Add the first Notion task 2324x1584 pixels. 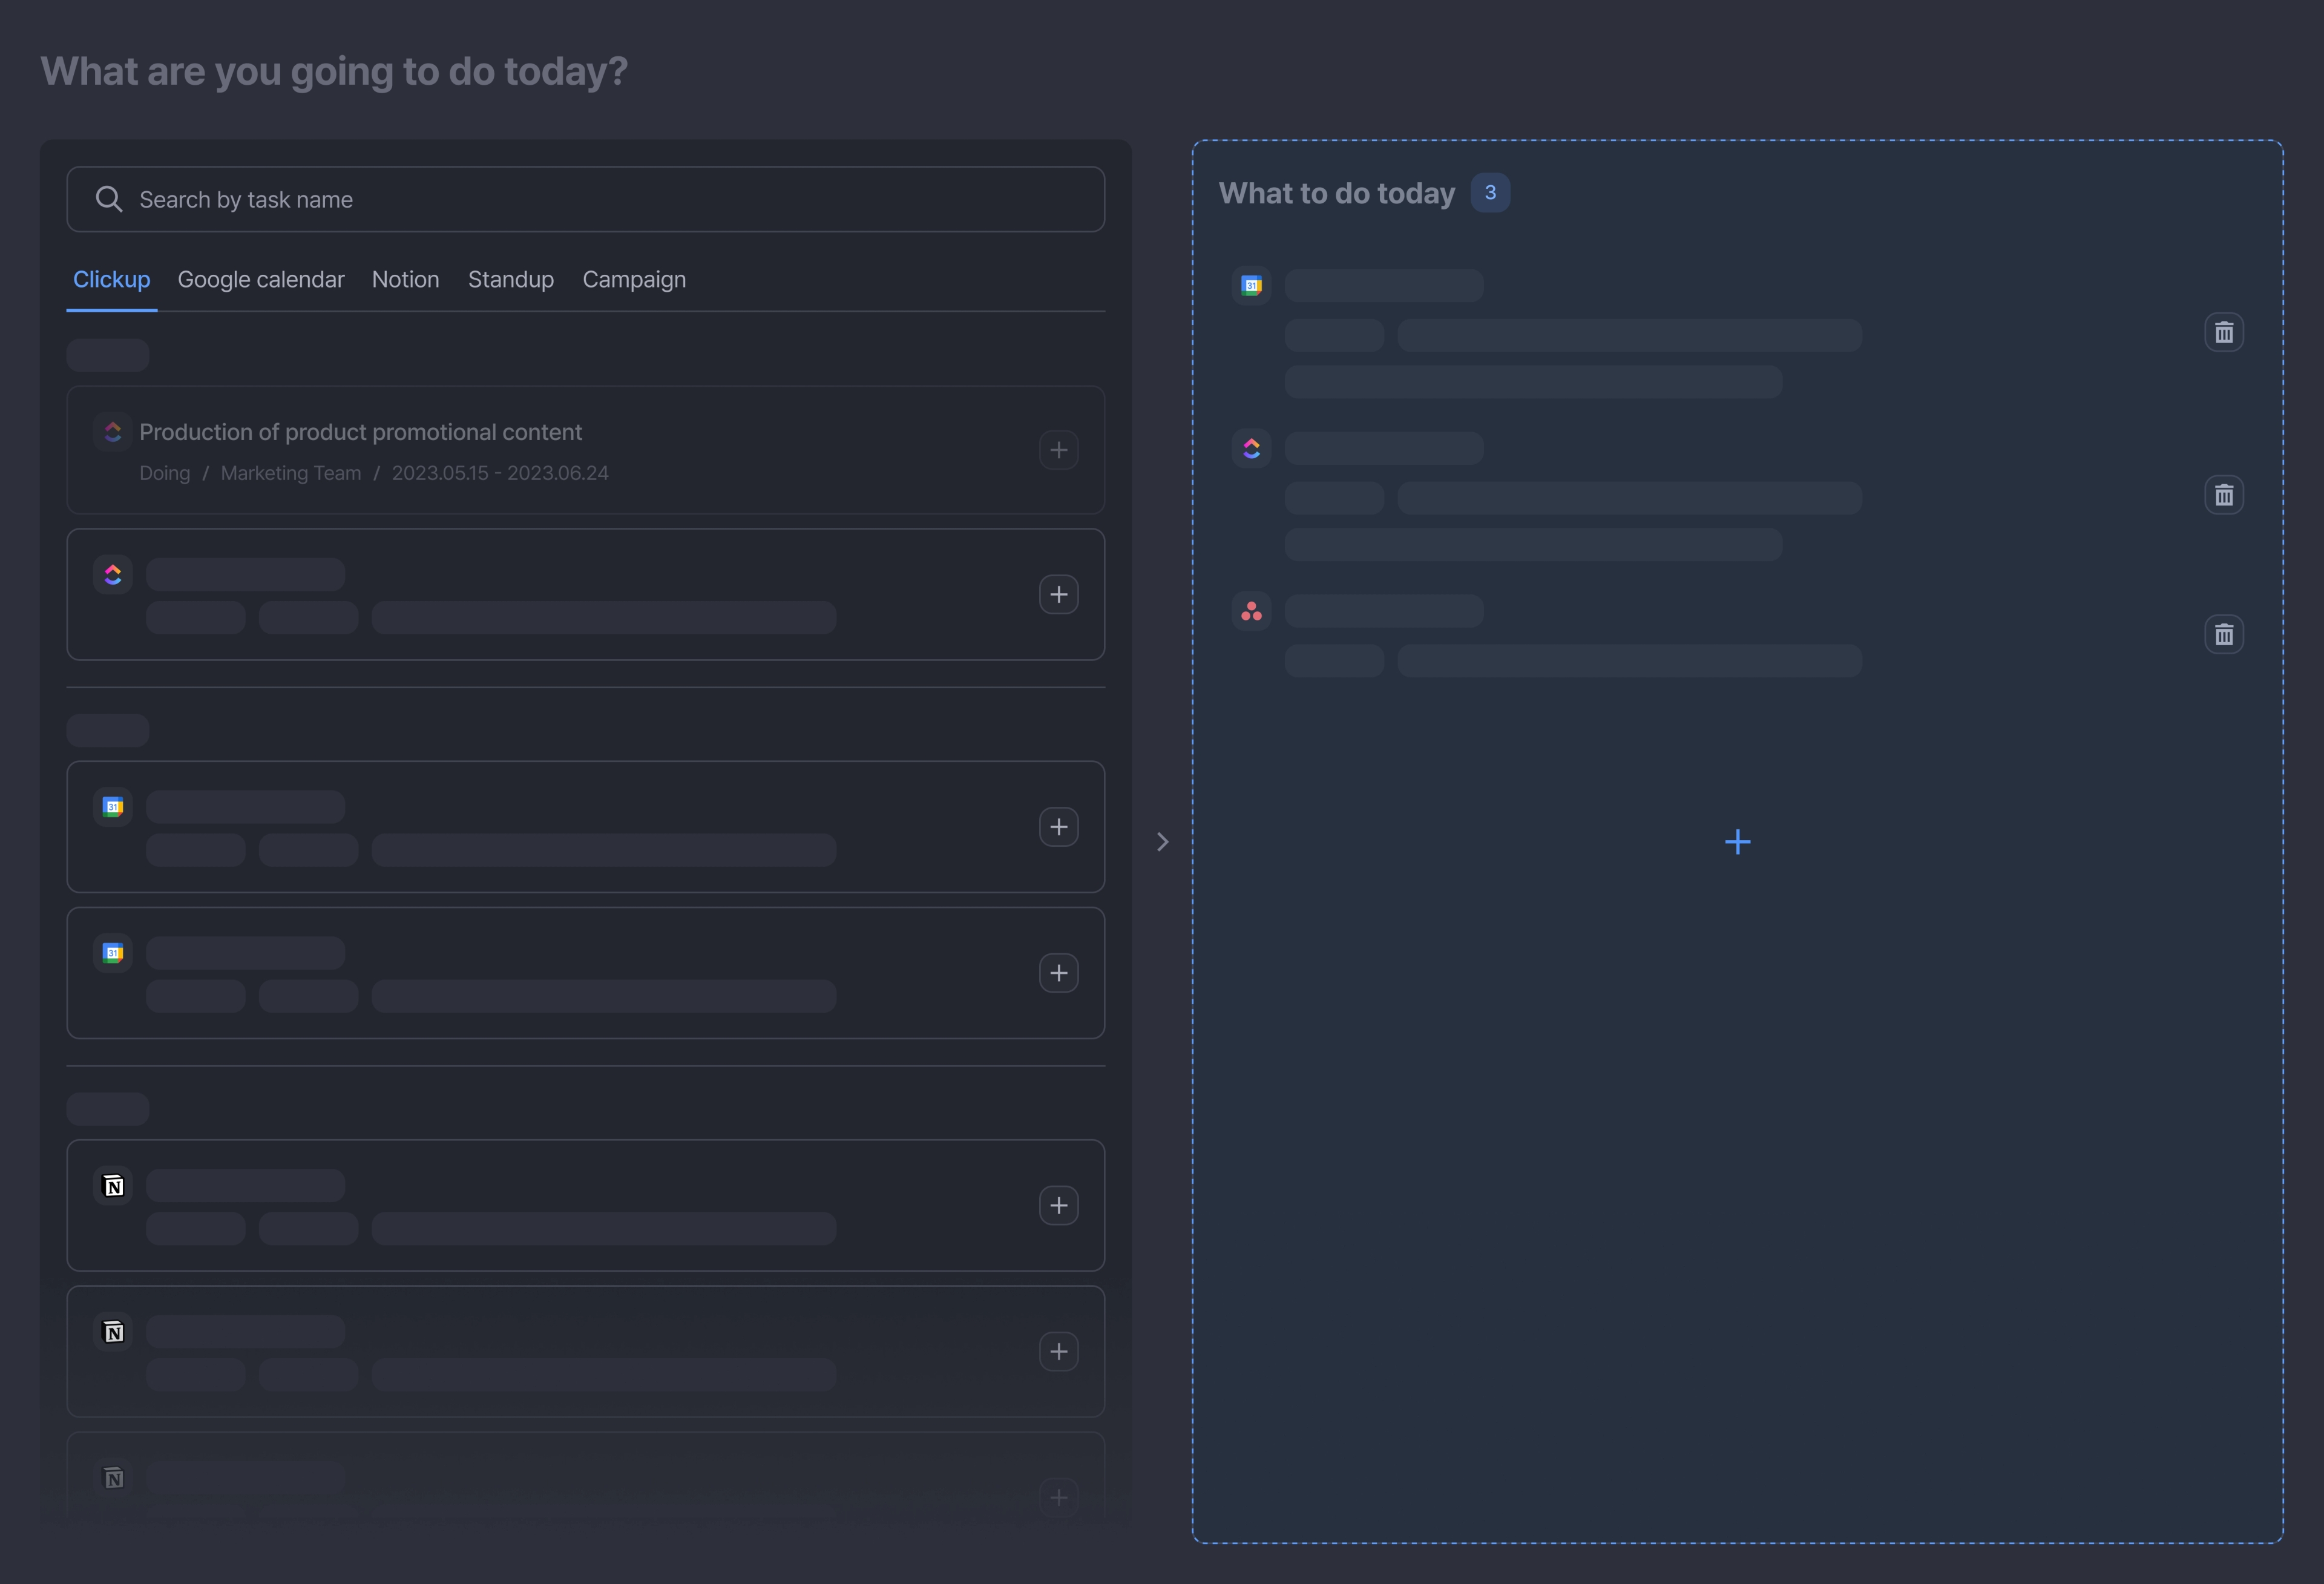(x=1058, y=1205)
